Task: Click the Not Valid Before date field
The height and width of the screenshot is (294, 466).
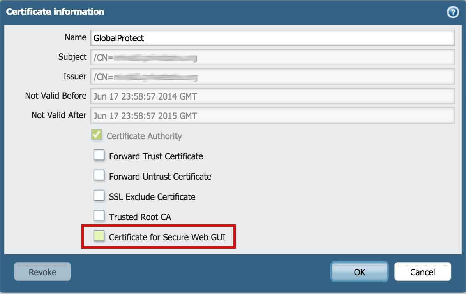Action: point(272,96)
